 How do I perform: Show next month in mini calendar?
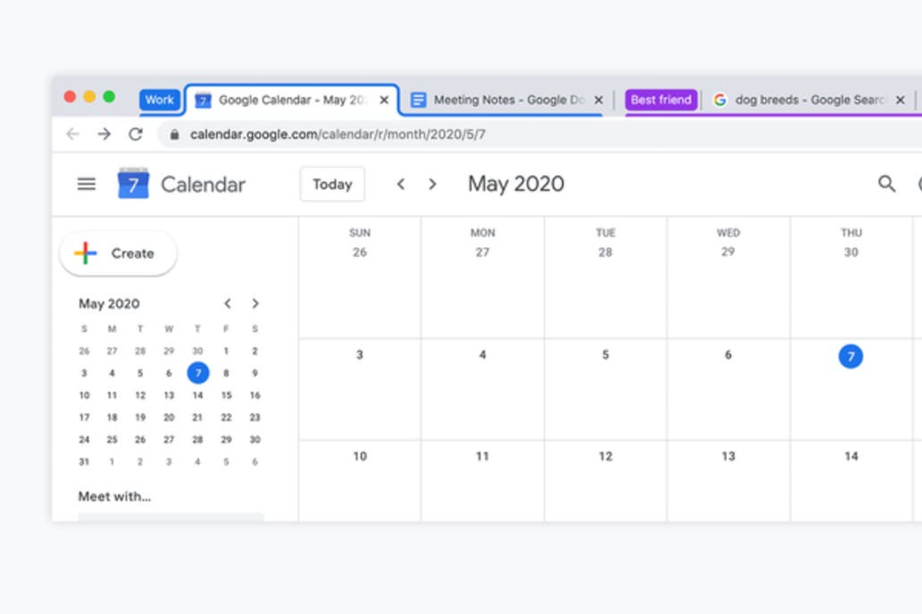point(255,303)
